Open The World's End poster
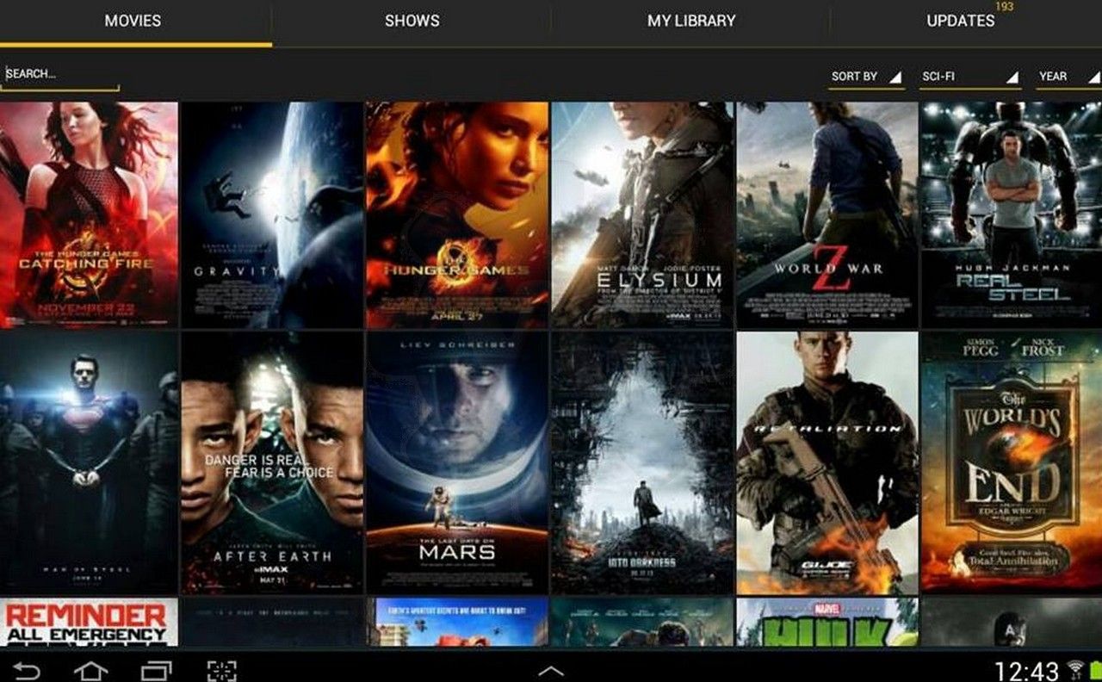 point(1012,462)
